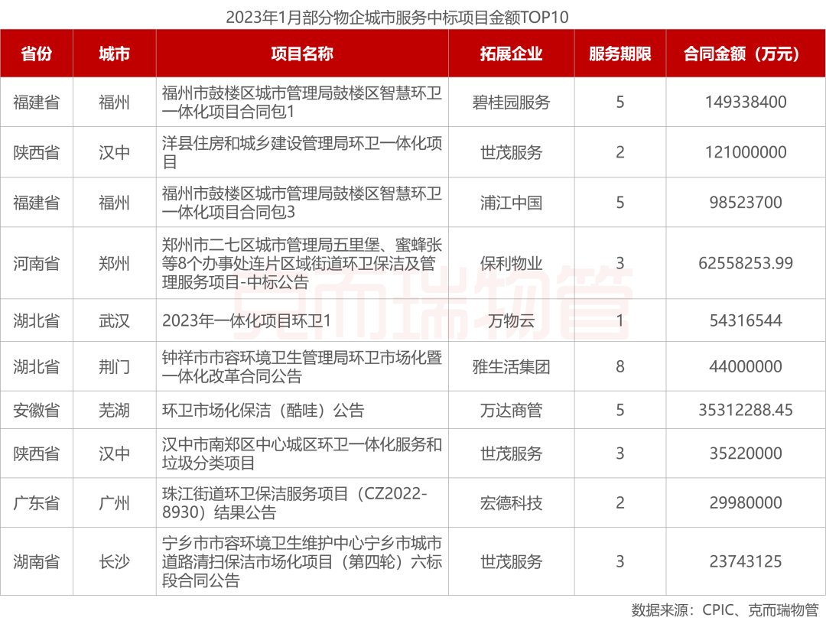Viewport: 826px width, 624px height.
Task: Select service term 2 in 宏德科技 row
Action: pos(620,503)
